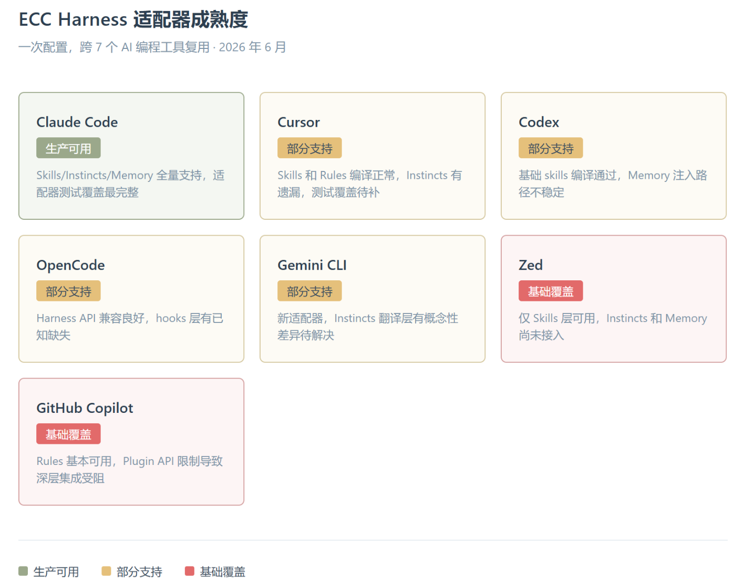Image resolution: width=744 pixels, height=588 pixels.
Task: Open the Claude Code adapter card title
Action: click(x=77, y=122)
